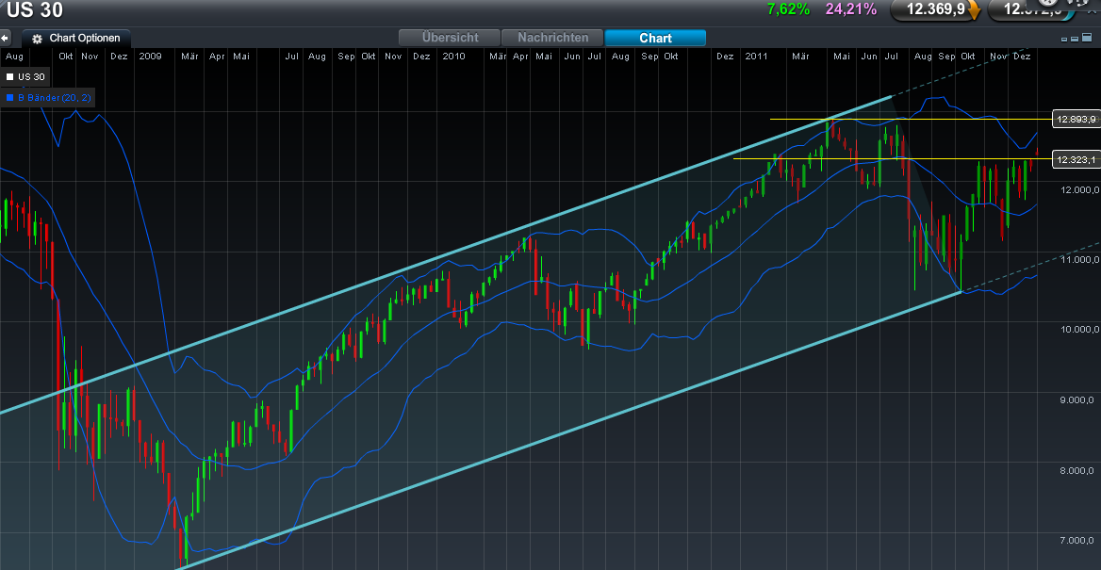
Task: Click the blue color square beside B Bänder
Action: 9,97
